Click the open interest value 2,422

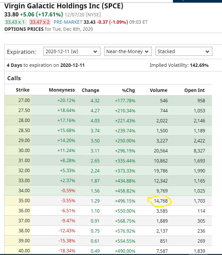click(x=199, y=141)
